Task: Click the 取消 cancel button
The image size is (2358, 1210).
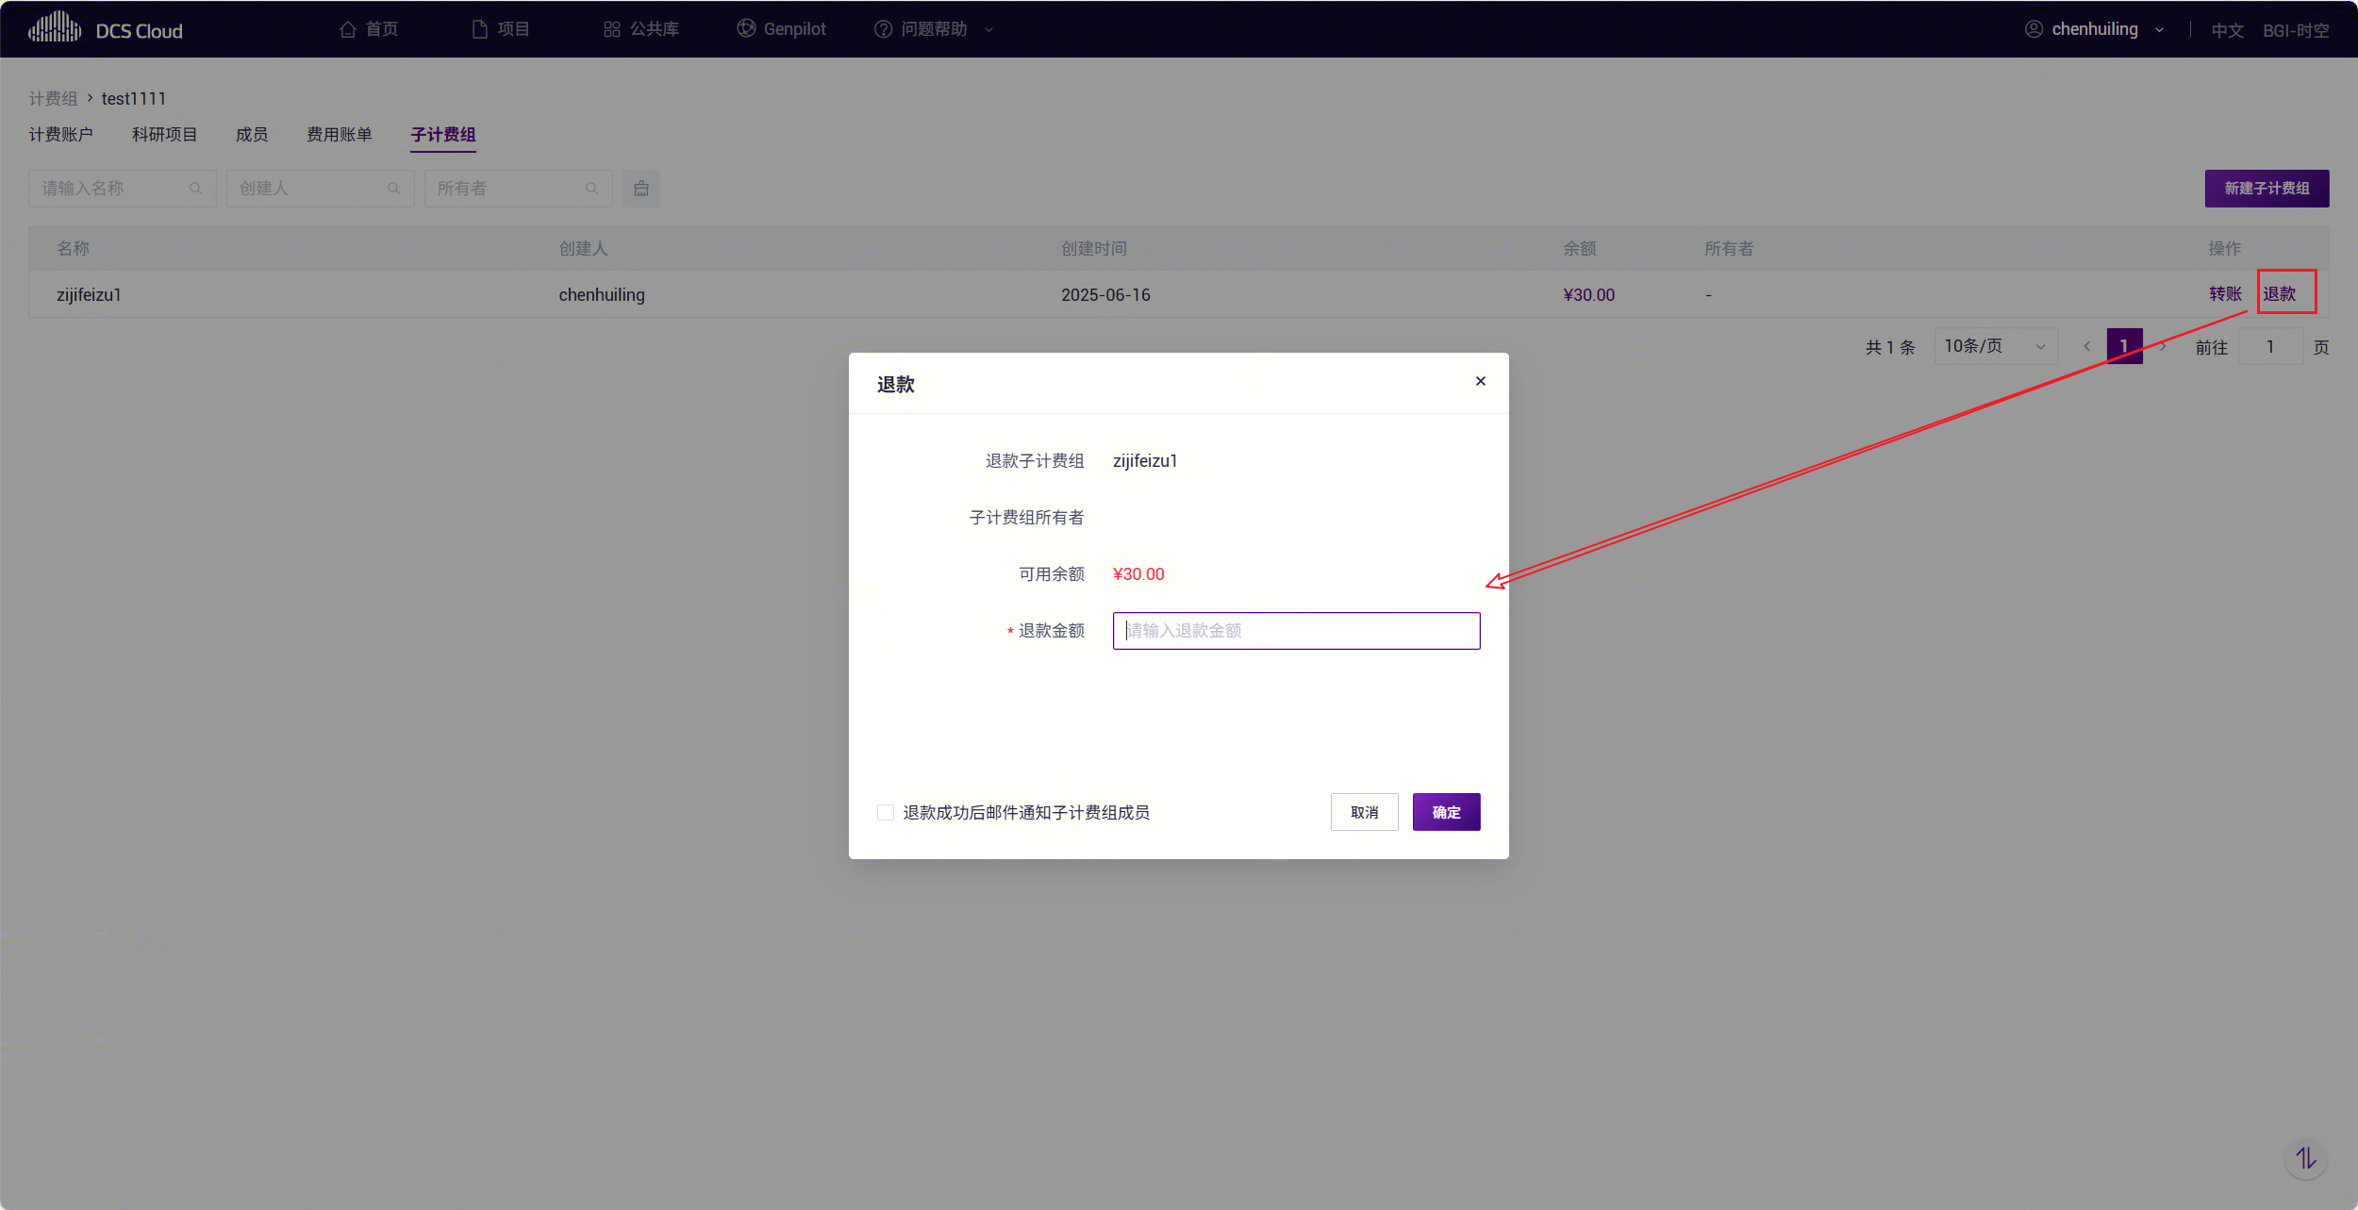Action: point(1364,812)
